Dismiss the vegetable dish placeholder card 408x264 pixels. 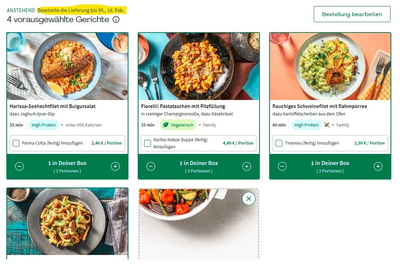tap(249, 199)
